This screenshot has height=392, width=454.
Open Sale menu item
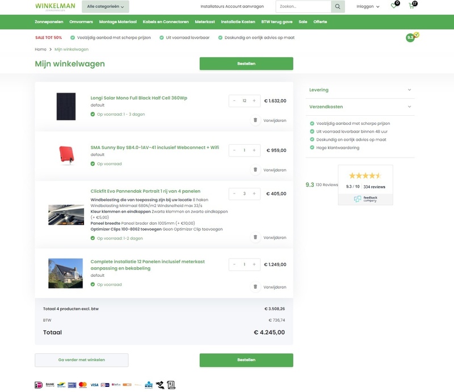coord(303,22)
